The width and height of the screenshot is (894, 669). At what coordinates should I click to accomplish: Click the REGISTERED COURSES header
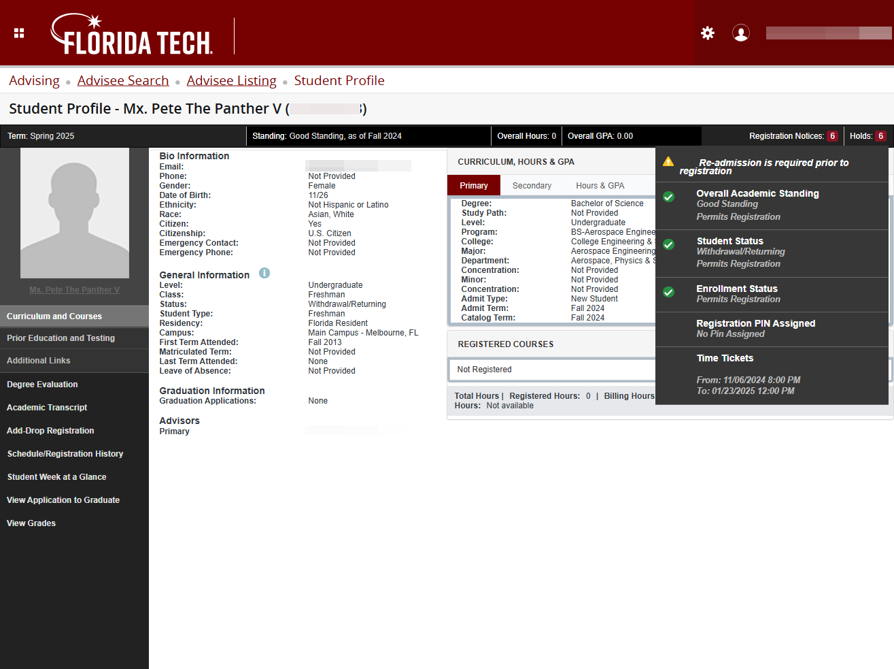coord(506,344)
